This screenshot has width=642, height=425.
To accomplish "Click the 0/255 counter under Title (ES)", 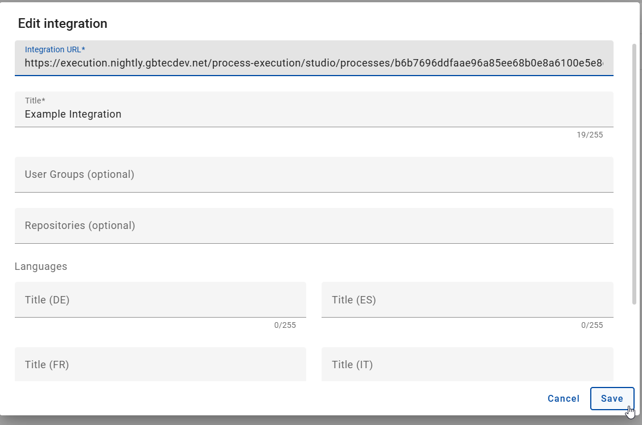I will tap(592, 325).
